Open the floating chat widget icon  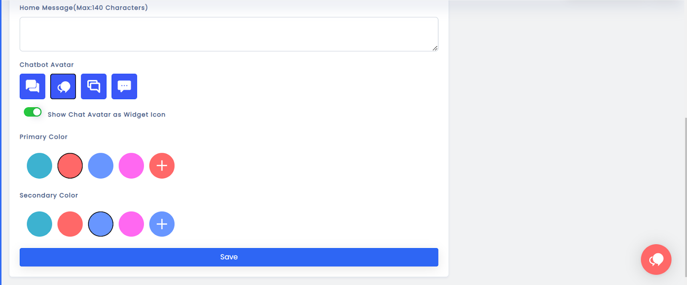(x=656, y=259)
